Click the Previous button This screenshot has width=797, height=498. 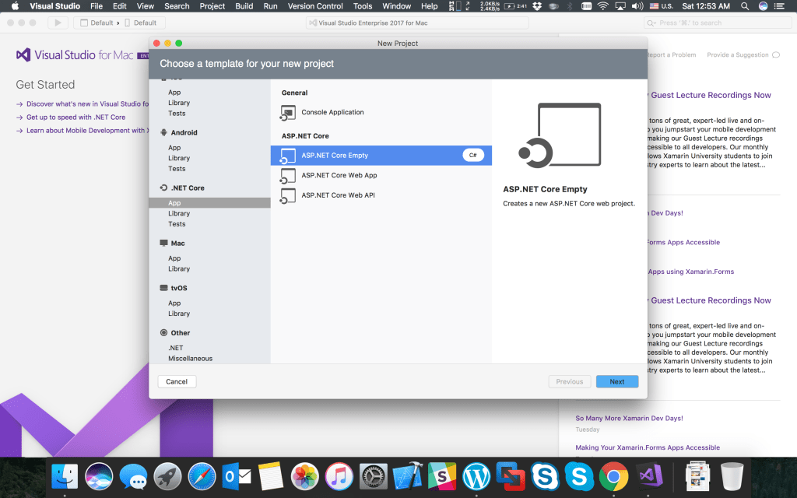(569, 381)
